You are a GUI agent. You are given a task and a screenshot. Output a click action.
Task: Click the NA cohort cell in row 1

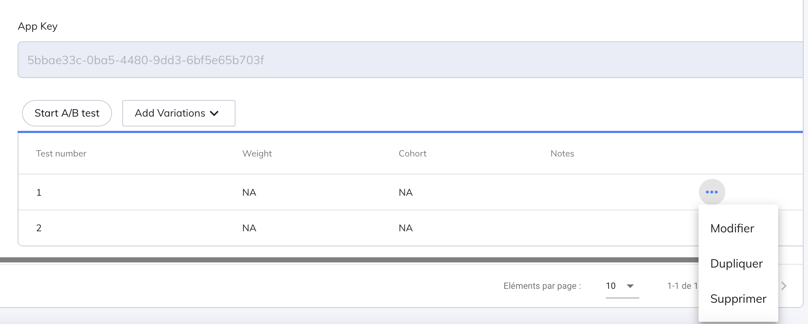point(405,192)
